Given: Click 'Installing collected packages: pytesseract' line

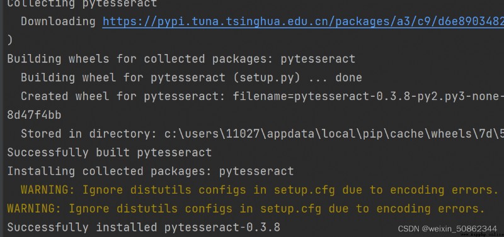Looking at the screenshot, I should (151, 171).
